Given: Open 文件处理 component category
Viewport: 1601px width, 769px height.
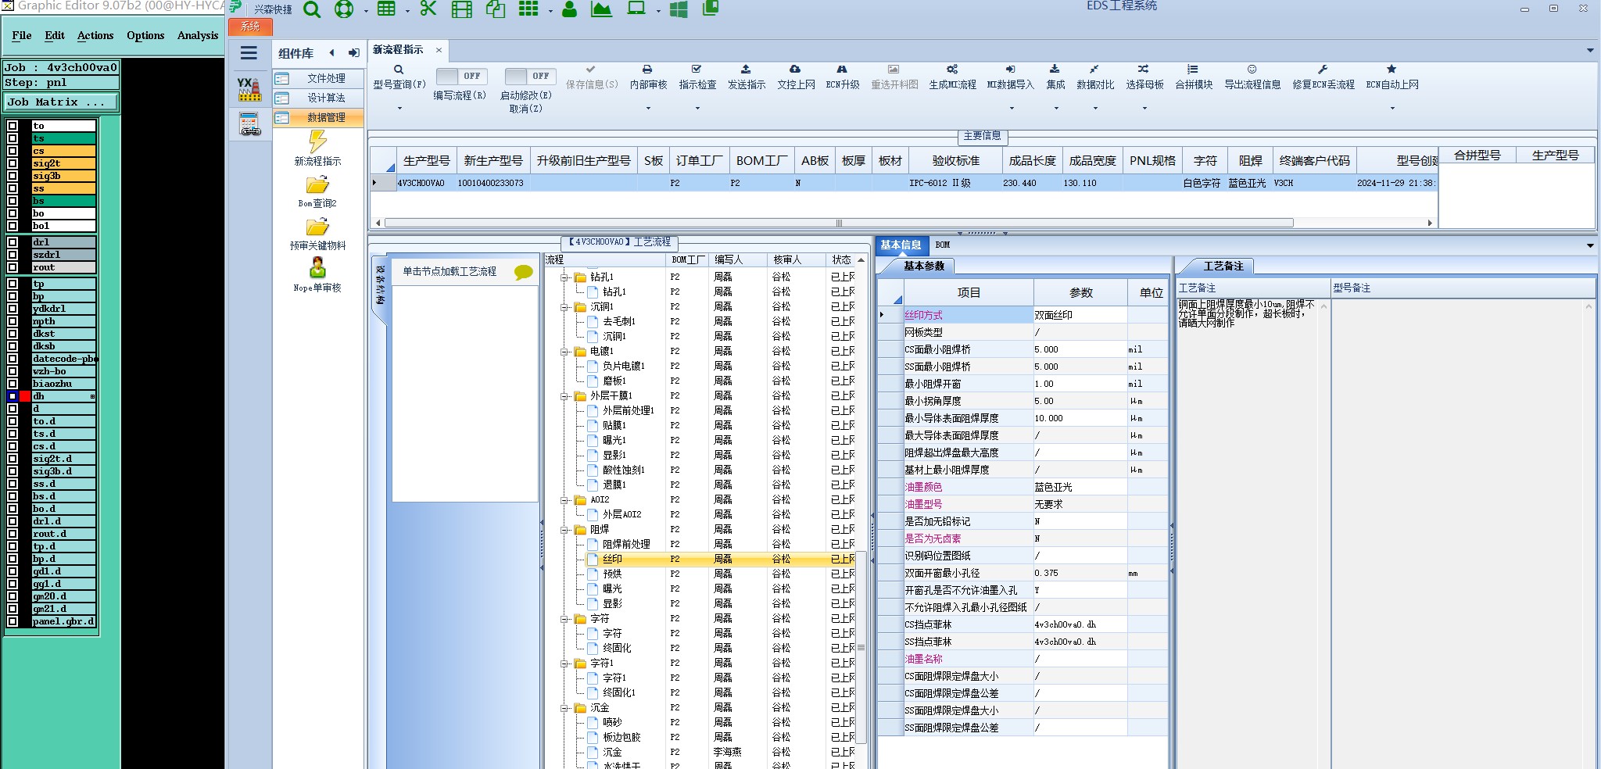Looking at the screenshot, I should point(318,78).
